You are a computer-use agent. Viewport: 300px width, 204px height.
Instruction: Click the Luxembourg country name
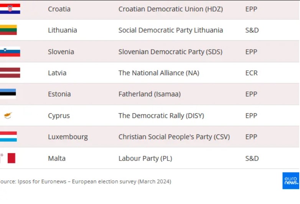tap(68, 136)
